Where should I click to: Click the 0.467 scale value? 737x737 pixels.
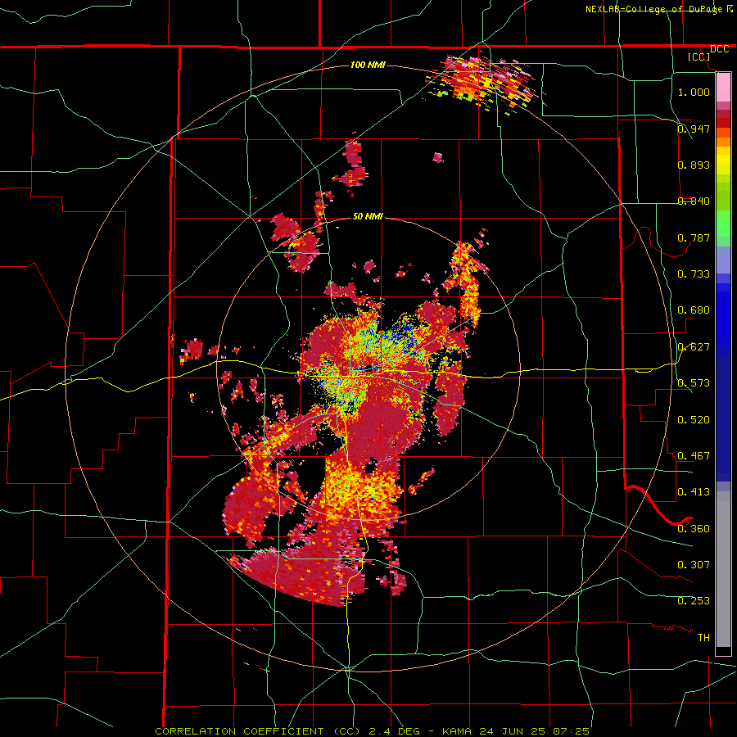[694, 455]
